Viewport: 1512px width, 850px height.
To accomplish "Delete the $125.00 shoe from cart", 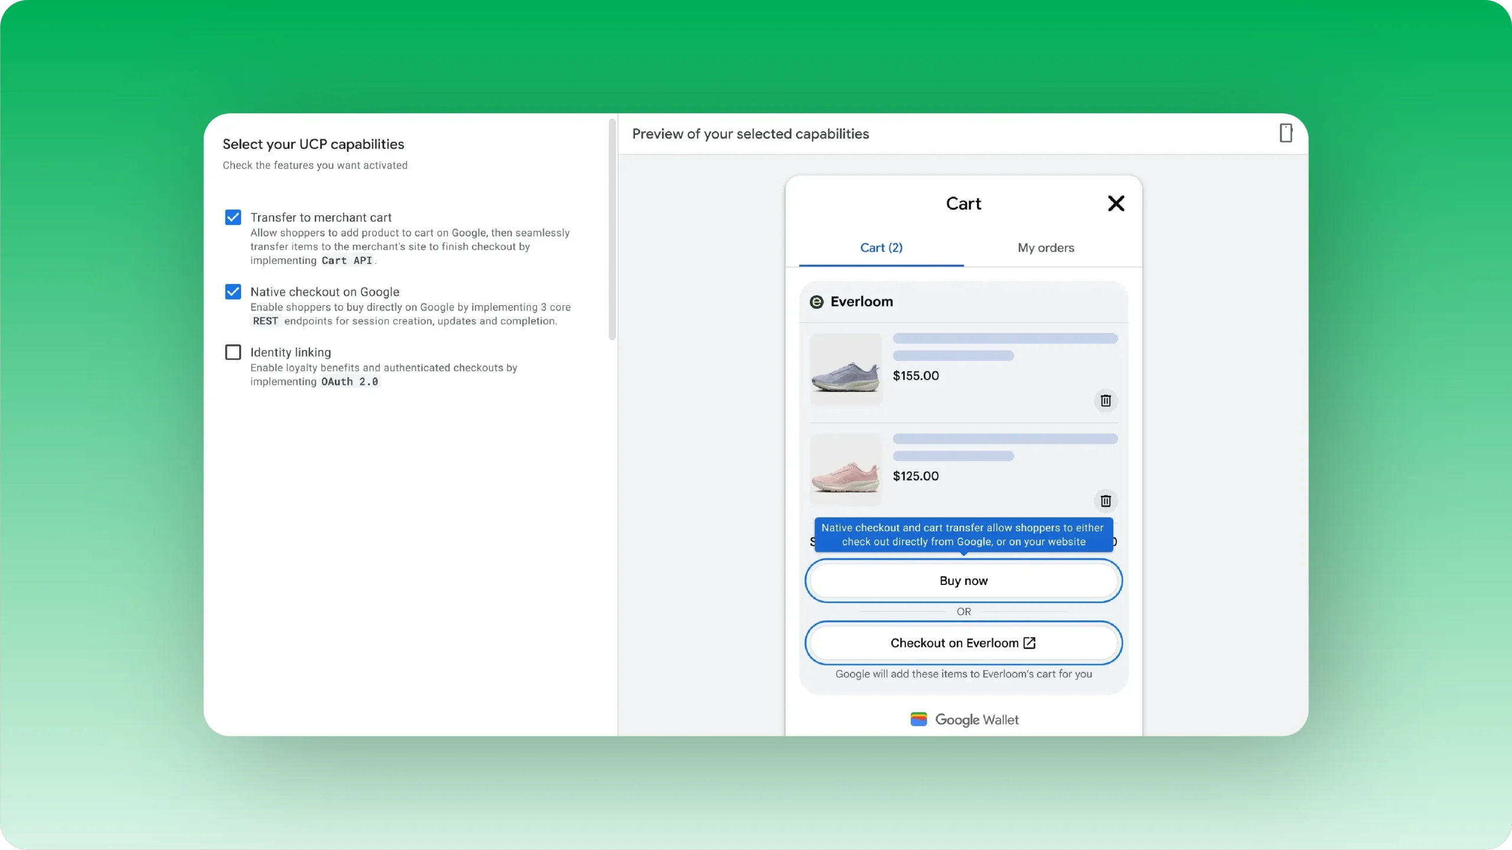I will point(1106,501).
